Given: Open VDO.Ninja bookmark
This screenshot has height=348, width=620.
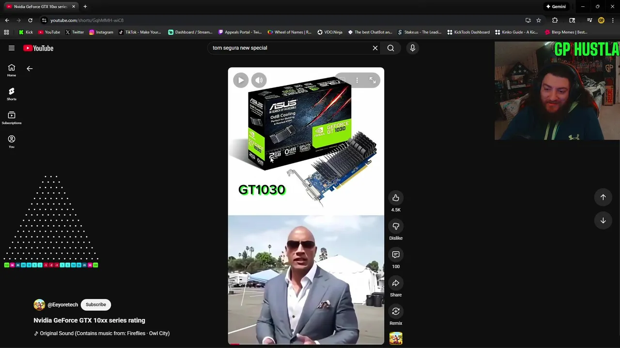Looking at the screenshot, I should click(x=330, y=32).
